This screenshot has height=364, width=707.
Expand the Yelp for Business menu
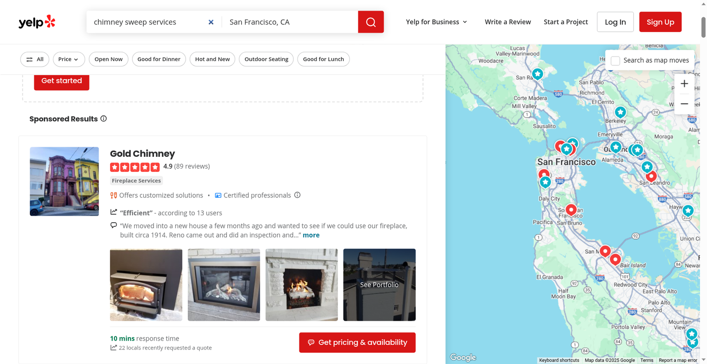tap(437, 22)
